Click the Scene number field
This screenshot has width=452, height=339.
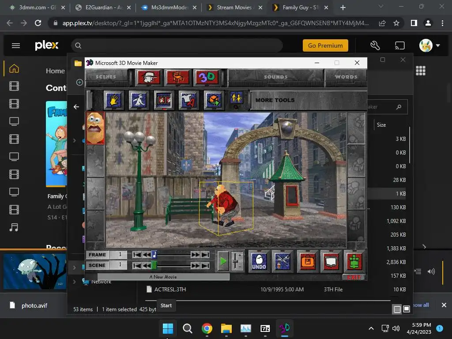click(118, 265)
